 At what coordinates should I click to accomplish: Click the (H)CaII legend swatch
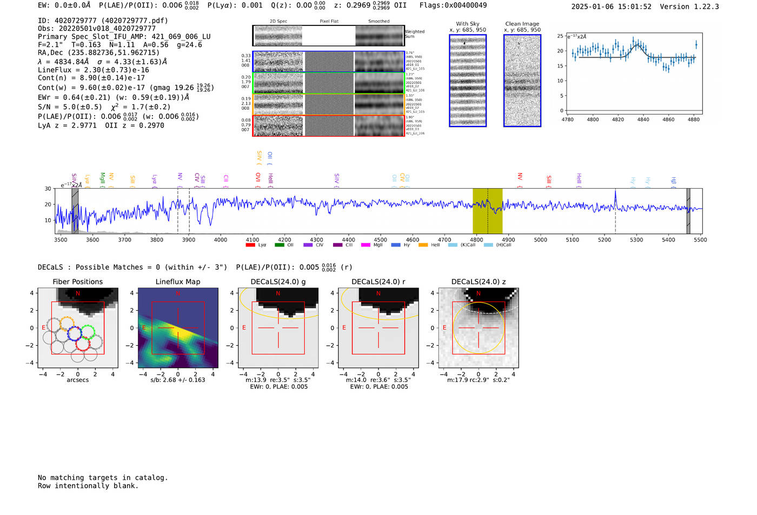[x=488, y=245]
